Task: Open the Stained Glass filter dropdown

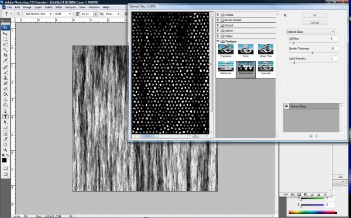Action: pos(311,32)
